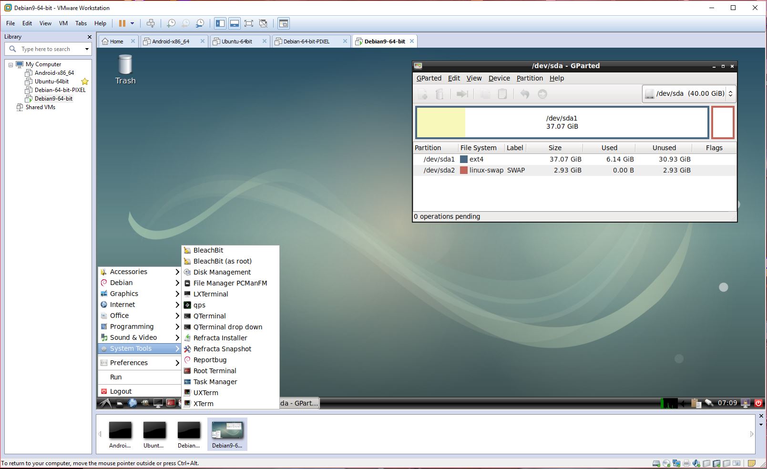The width and height of the screenshot is (767, 469).
Task: Click the linux-swap red color swatch
Action: [x=463, y=170]
